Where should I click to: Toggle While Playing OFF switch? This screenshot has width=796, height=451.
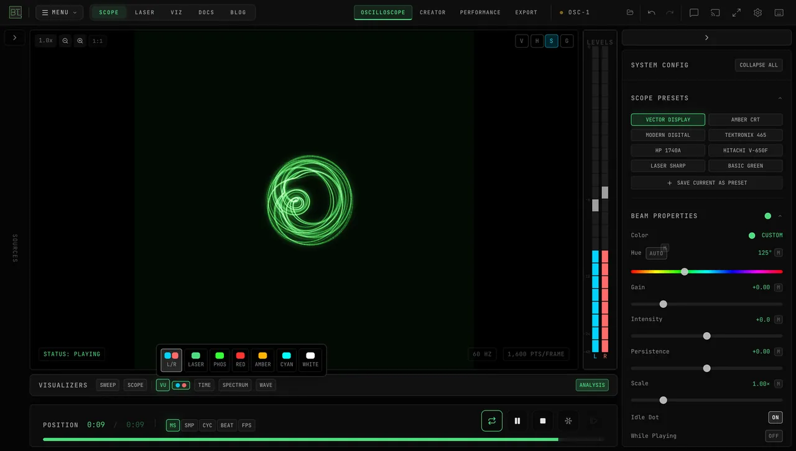(774, 436)
